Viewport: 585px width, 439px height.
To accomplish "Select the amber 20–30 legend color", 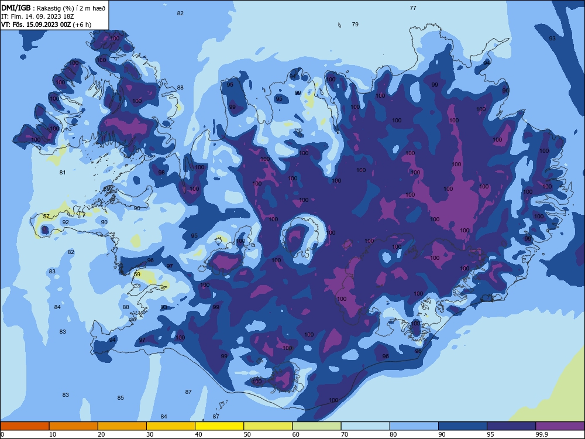I will pos(122,426).
